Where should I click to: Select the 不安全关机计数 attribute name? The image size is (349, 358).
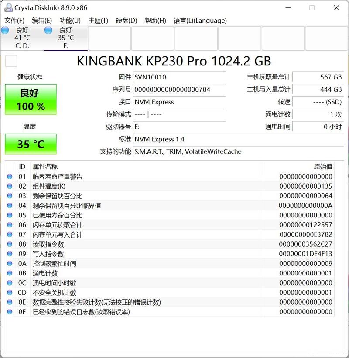(x=54, y=293)
